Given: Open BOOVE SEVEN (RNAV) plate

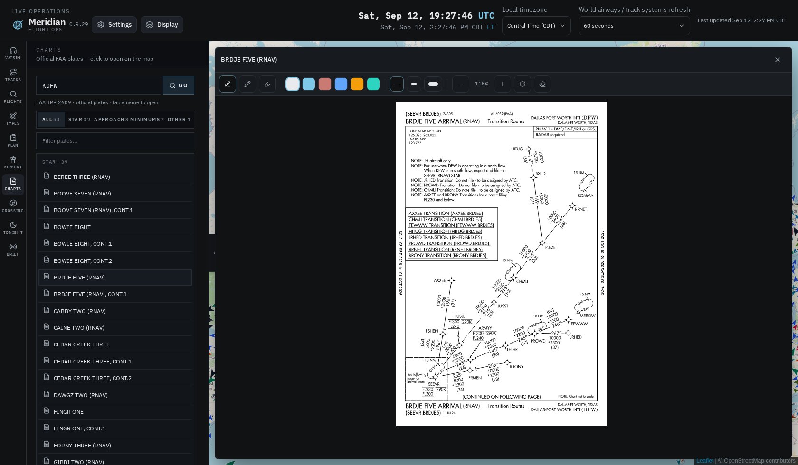Looking at the screenshot, I should tap(115, 194).
